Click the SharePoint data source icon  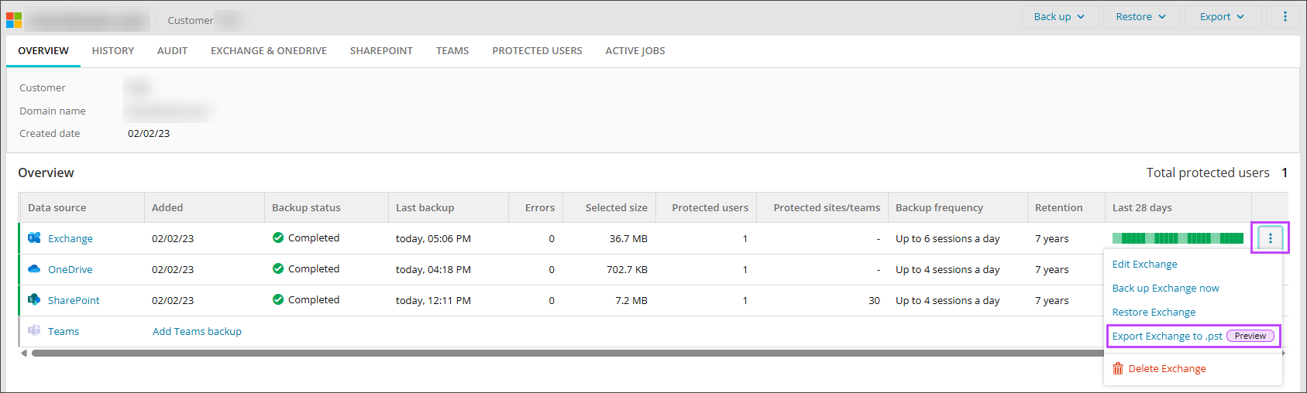point(34,300)
